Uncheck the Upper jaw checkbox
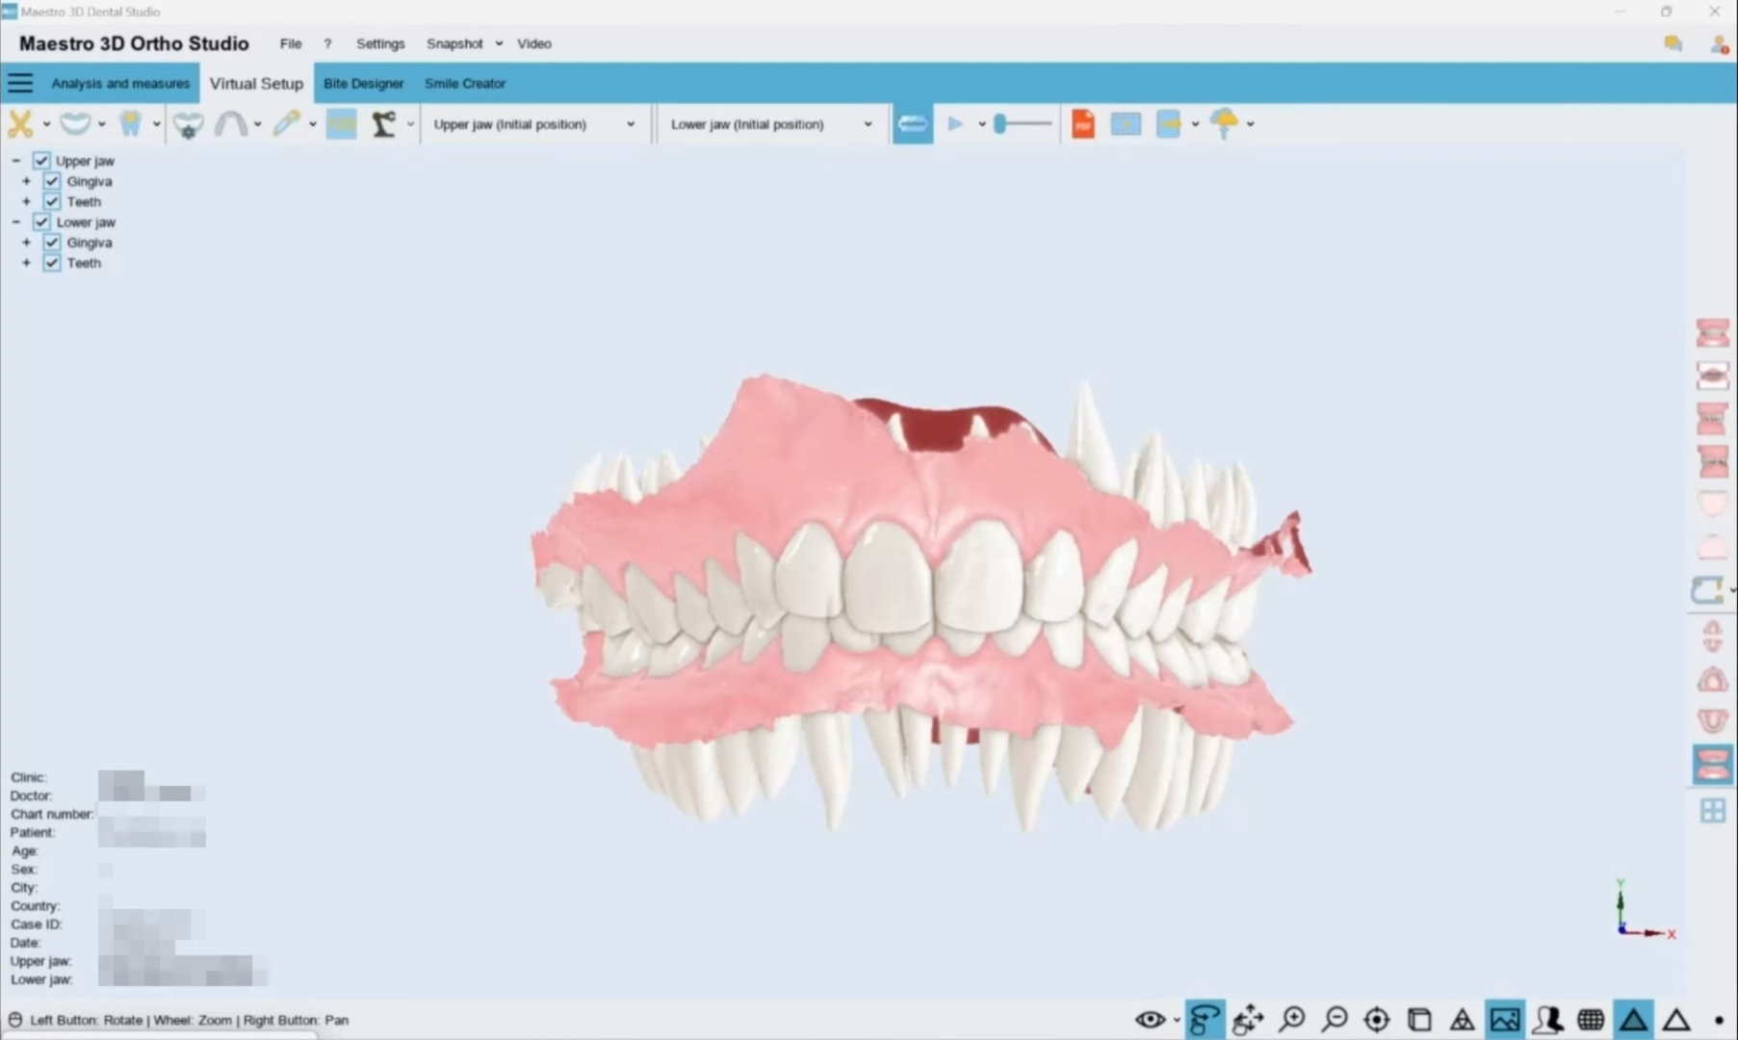The image size is (1738, 1040). 41,161
